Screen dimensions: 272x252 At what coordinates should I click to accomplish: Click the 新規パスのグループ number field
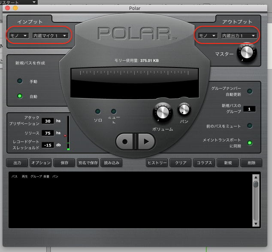point(249,109)
